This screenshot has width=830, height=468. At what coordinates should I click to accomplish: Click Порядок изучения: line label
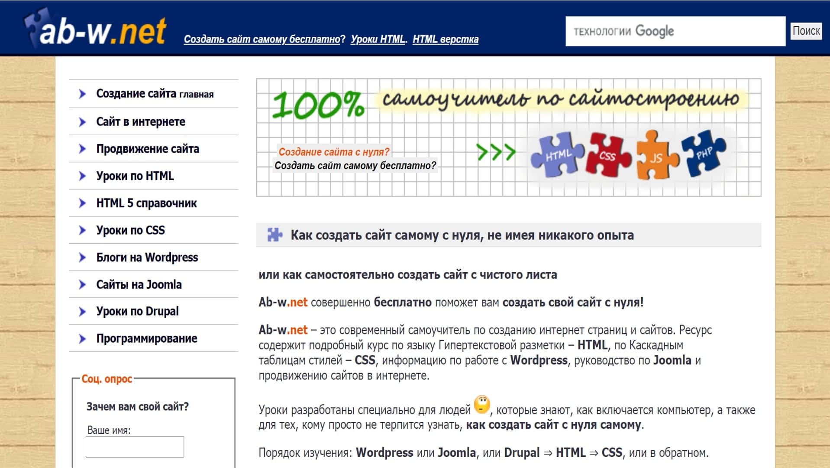(305, 453)
